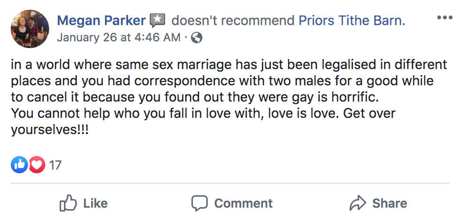
Task: Click the review star badge beside Megan Parker
Action: coord(158,21)
